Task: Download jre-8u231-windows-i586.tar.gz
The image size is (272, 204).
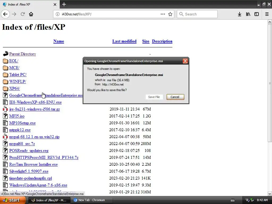Action: (x=35, y=109)
